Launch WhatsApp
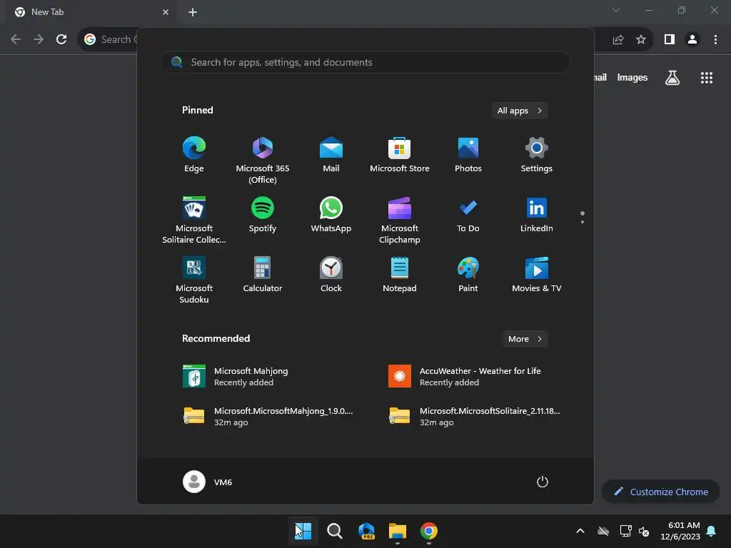 coord(331,214)
